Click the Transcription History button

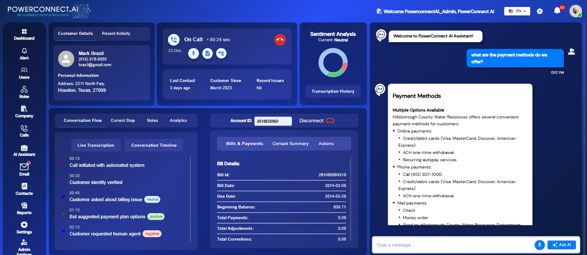(x=333, y=91)
